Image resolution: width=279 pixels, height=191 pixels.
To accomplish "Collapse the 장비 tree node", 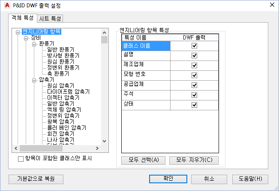I will (x=26, y=38).
